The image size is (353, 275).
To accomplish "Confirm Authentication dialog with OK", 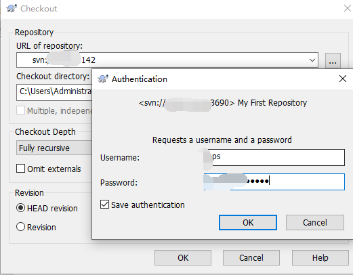I will 248,223.
